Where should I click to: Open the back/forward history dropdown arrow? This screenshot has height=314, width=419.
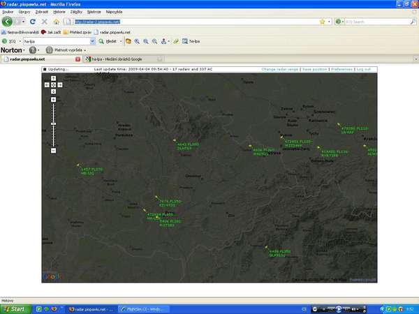coord(24,22)
